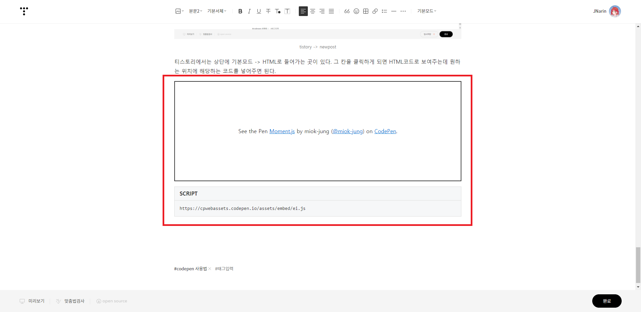Click the scrollbar down arrow
This screenshot has width=641, height=312.
coord(638,287)
